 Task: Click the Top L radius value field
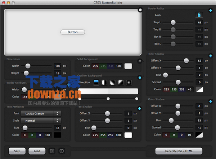[199, 23]
